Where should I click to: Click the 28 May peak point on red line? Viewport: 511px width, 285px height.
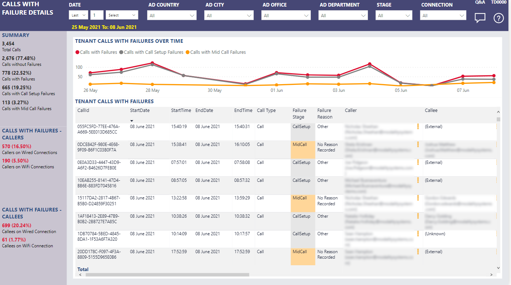pyautogui.click(x=152, y=63)
